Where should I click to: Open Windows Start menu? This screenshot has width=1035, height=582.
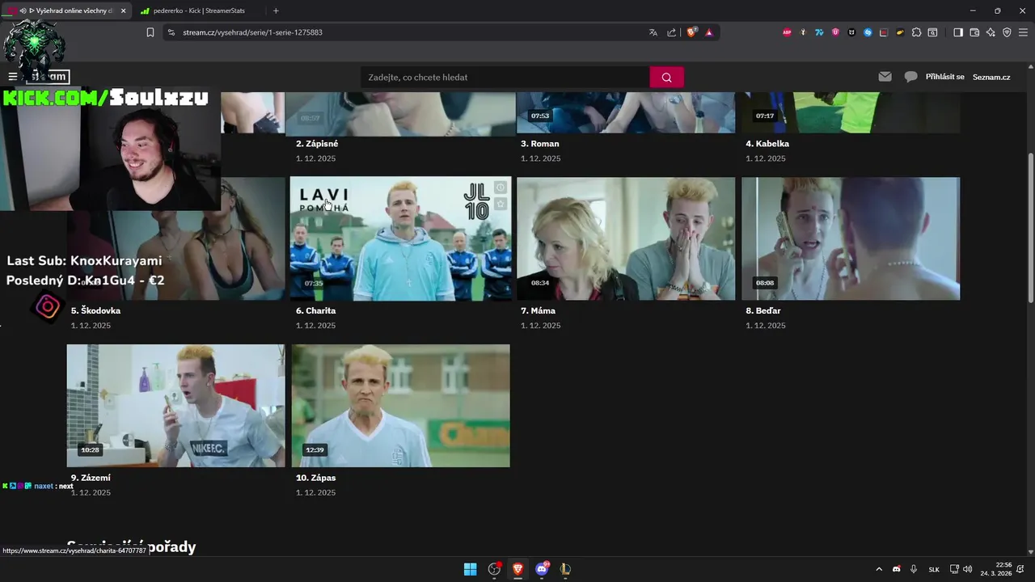pyautogui.click(x=470, y=569)
